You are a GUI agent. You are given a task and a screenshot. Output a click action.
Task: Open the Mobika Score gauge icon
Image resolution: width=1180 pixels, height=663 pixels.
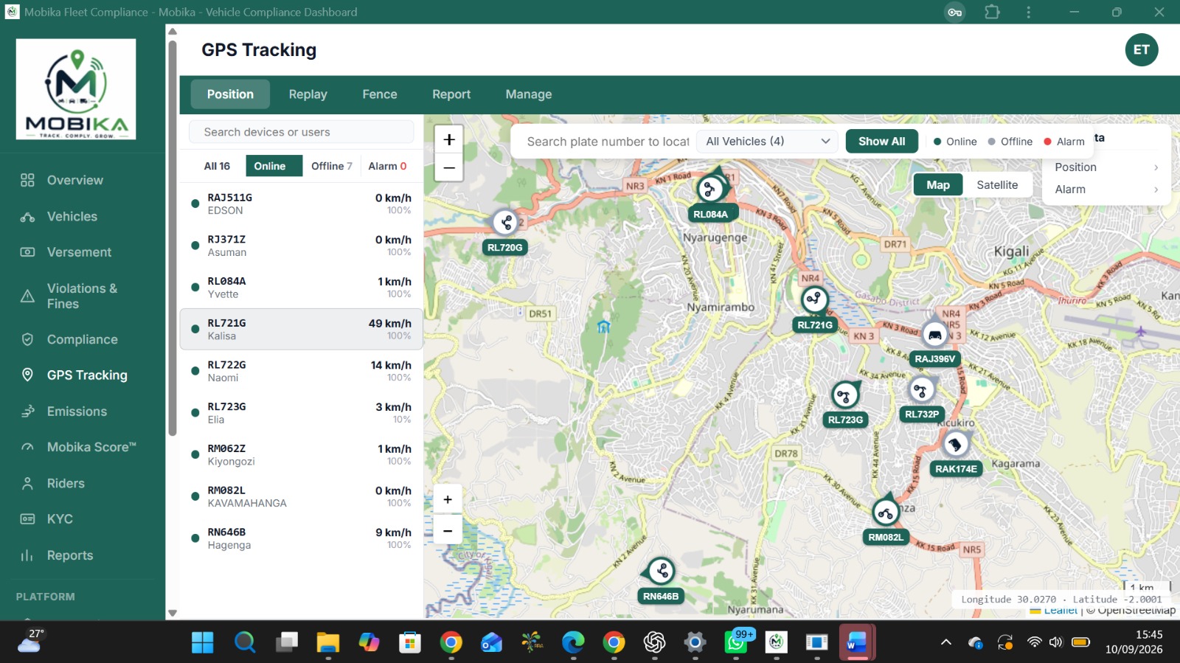coord(27,447)
